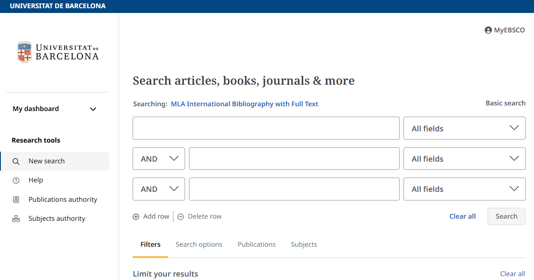Click the Help question mark icon
The width and height of the screenshot is (534, 280).
click(16, 180)
